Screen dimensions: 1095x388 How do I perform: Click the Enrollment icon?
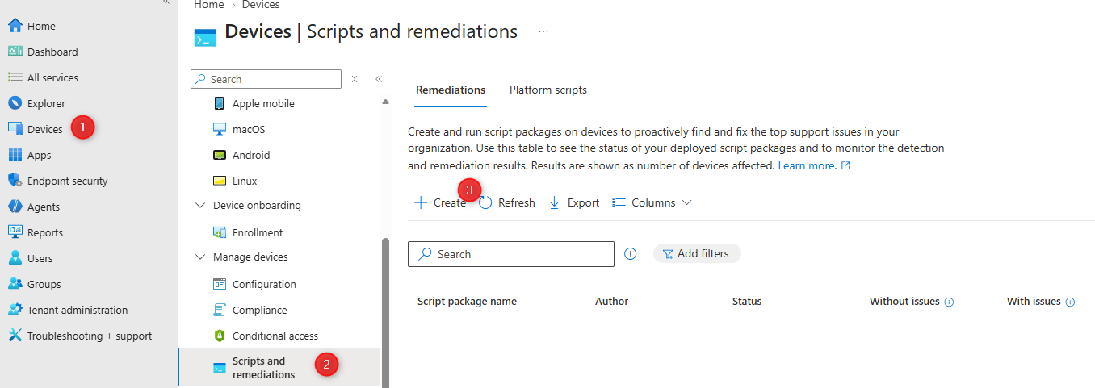click(219, 232)
